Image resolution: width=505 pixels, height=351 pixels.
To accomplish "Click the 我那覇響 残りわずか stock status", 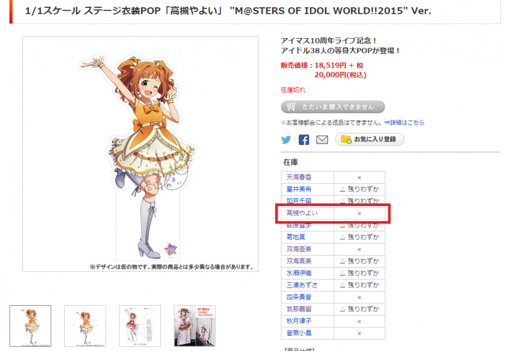I will 359,309.
